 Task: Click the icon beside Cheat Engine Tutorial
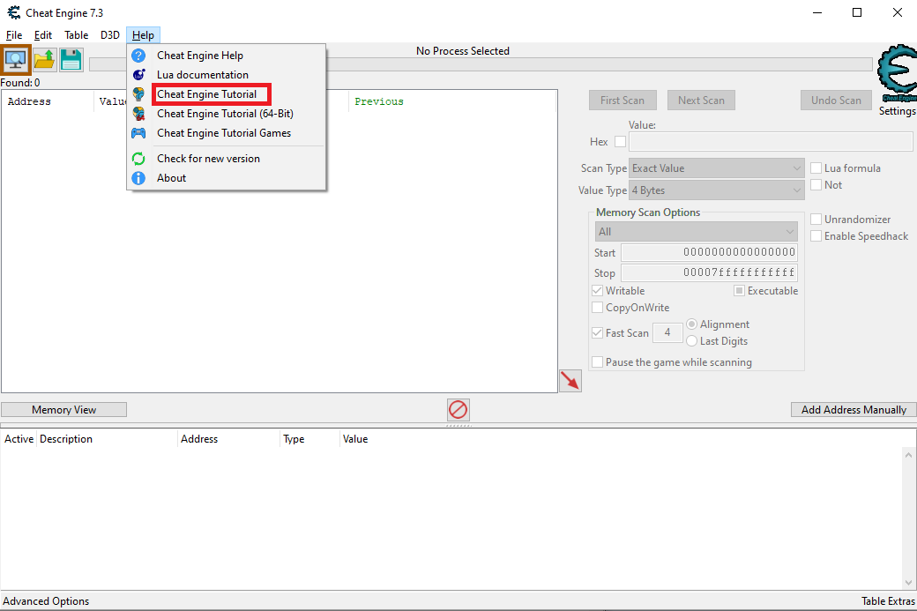click(x=138, y=94)
